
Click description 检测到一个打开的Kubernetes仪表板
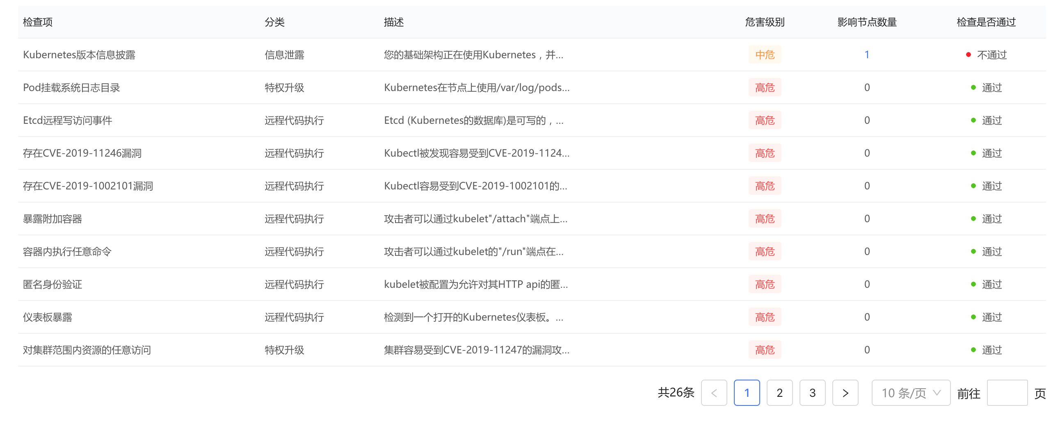click(x=474, y=317)
